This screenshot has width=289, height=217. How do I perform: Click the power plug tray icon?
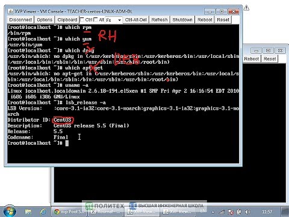click(x=239, y=212)
